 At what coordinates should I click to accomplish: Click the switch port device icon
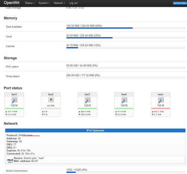pyautogui.click(x=10, y=161)
